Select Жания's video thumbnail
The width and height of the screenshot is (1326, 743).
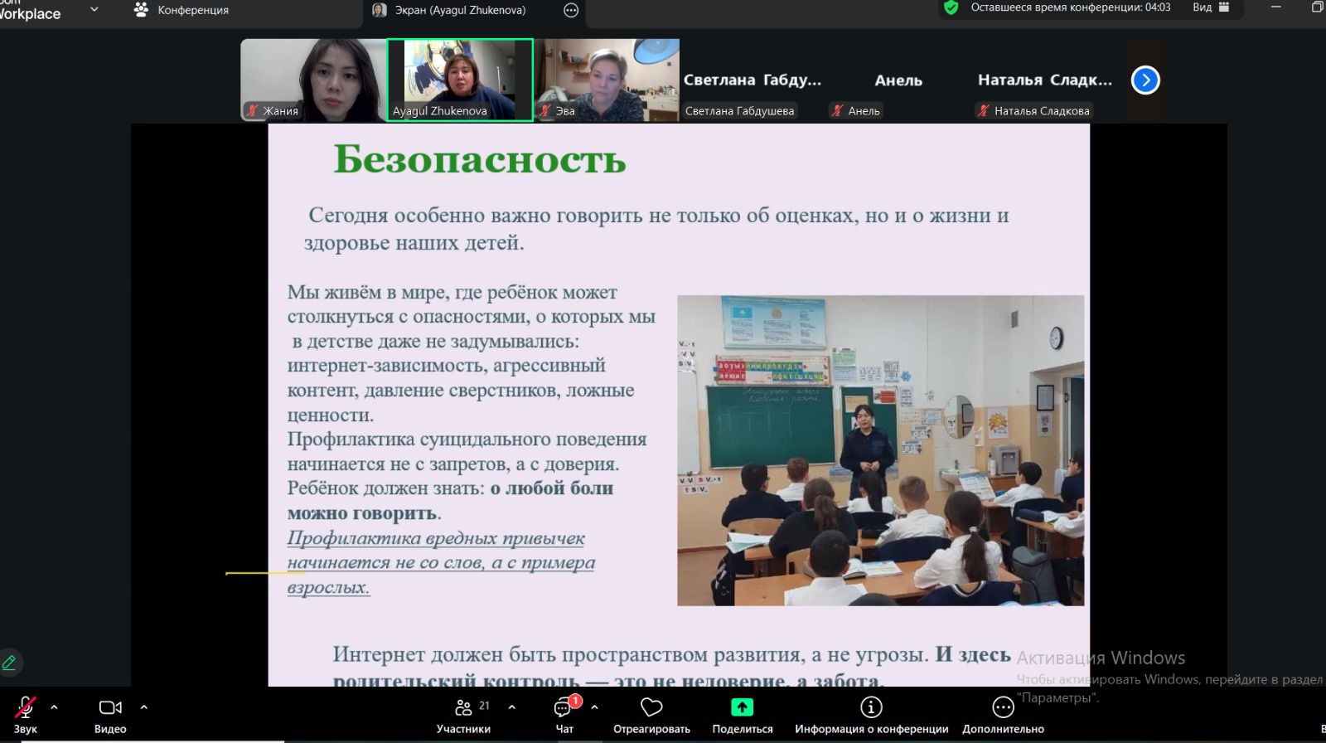point(313,80)
